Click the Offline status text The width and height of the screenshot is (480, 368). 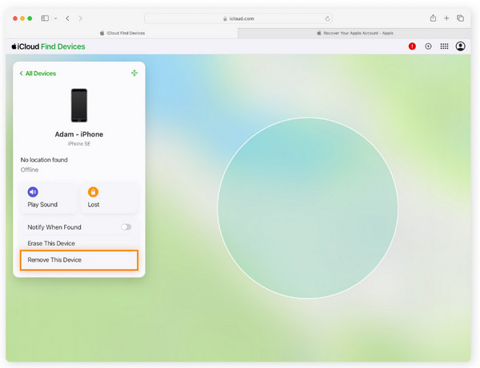point(30,170)
